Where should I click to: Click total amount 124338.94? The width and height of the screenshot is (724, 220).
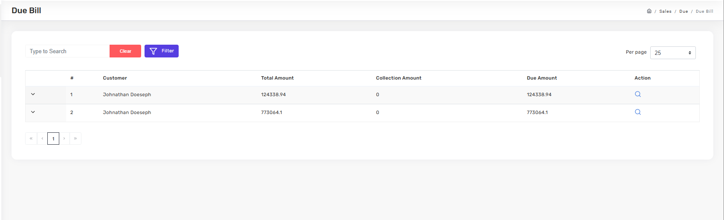273,94
